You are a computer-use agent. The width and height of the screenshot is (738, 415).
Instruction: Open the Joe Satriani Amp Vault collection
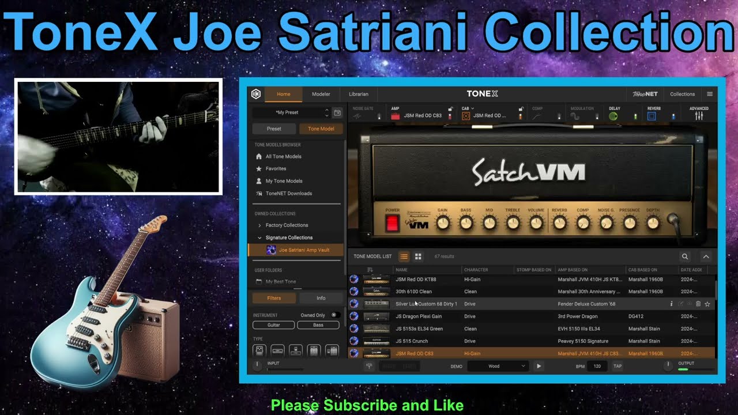coord(296,250)
